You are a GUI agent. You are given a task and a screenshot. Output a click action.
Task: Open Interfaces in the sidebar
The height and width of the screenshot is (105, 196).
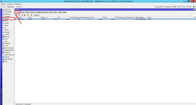pos(8,14)
